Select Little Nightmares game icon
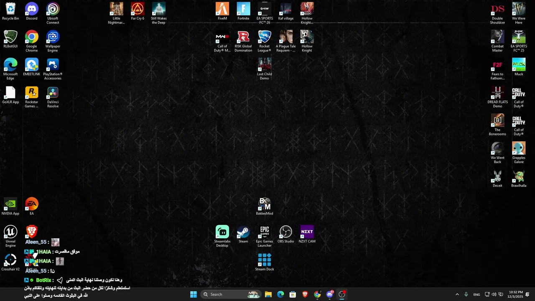Screen dimensions: 535x301 [117, 14]
